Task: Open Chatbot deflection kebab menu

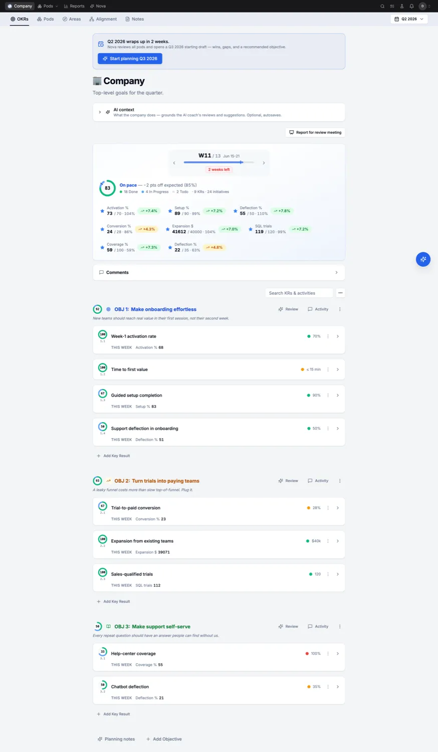Action: pyautogui.click(x=328, y=687)
